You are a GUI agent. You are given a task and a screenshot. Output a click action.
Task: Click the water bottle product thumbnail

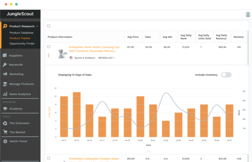61,53
